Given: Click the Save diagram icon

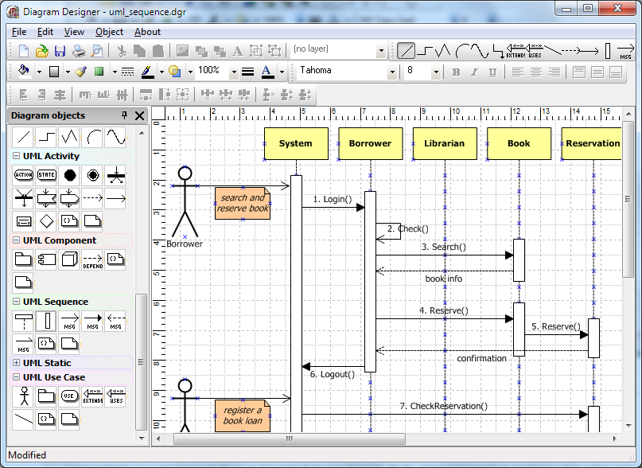Looking at the screenshot, I should [x=60, y=51].
